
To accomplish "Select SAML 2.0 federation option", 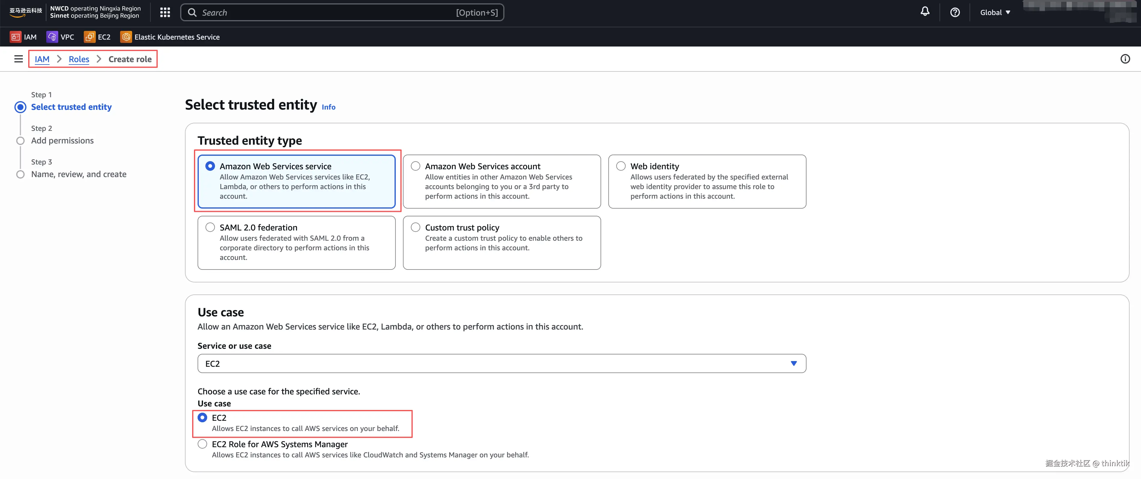I will pos(210,227).
